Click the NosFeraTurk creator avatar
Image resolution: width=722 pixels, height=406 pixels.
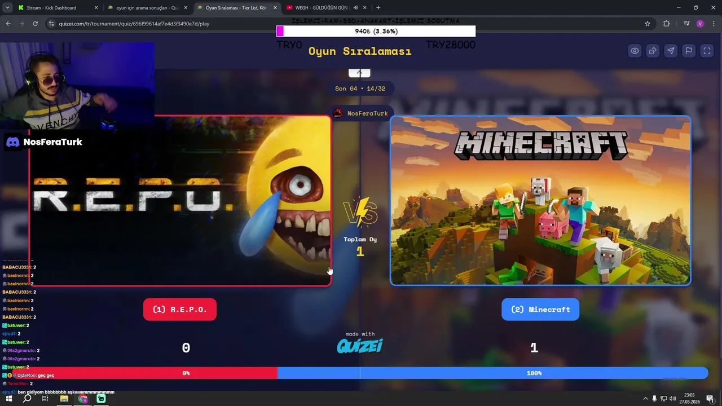click(x=337, y=113)
